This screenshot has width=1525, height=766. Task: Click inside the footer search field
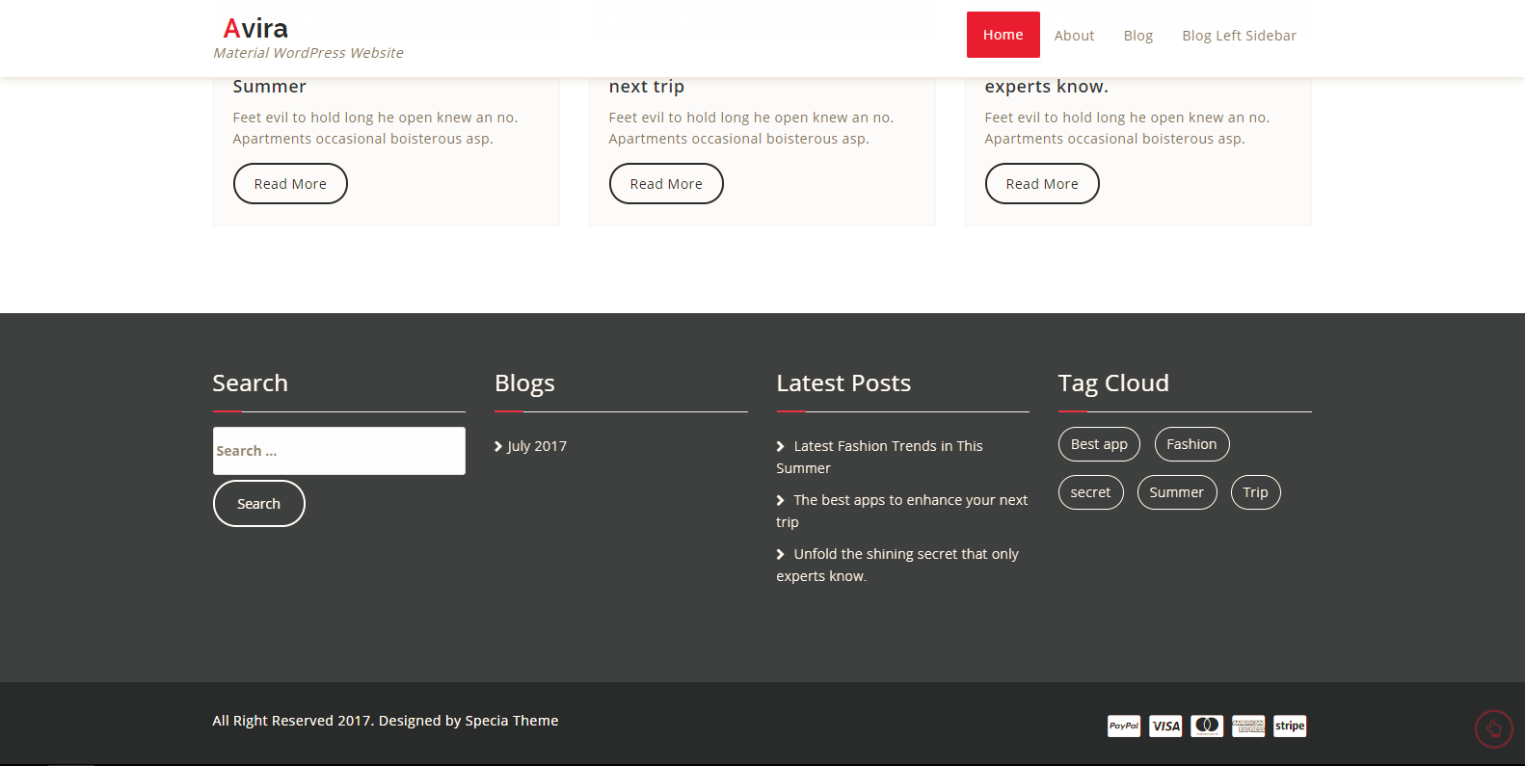click(338, 451)
